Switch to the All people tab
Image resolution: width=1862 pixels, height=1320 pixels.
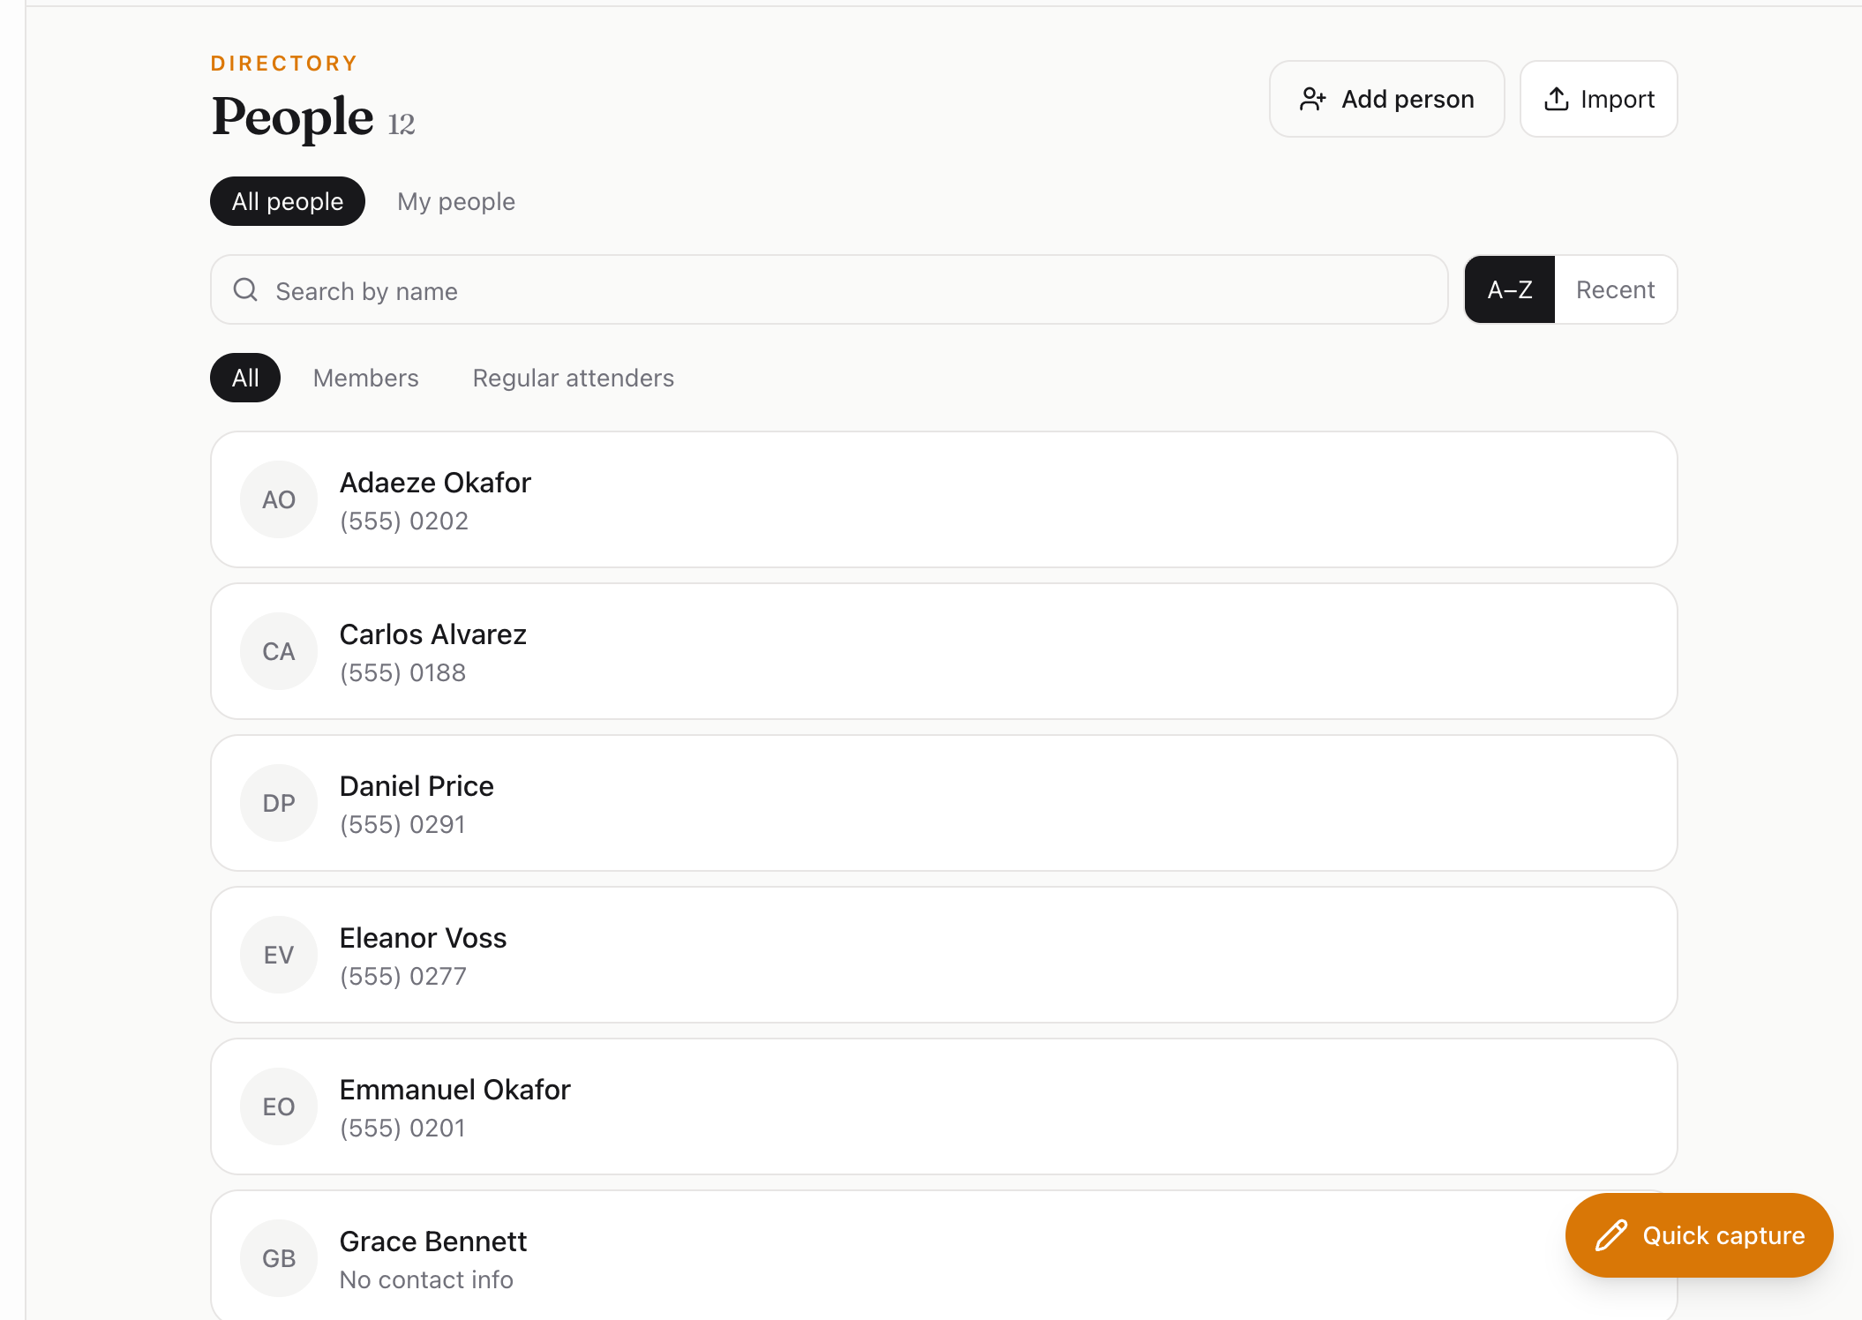(288, 201)
